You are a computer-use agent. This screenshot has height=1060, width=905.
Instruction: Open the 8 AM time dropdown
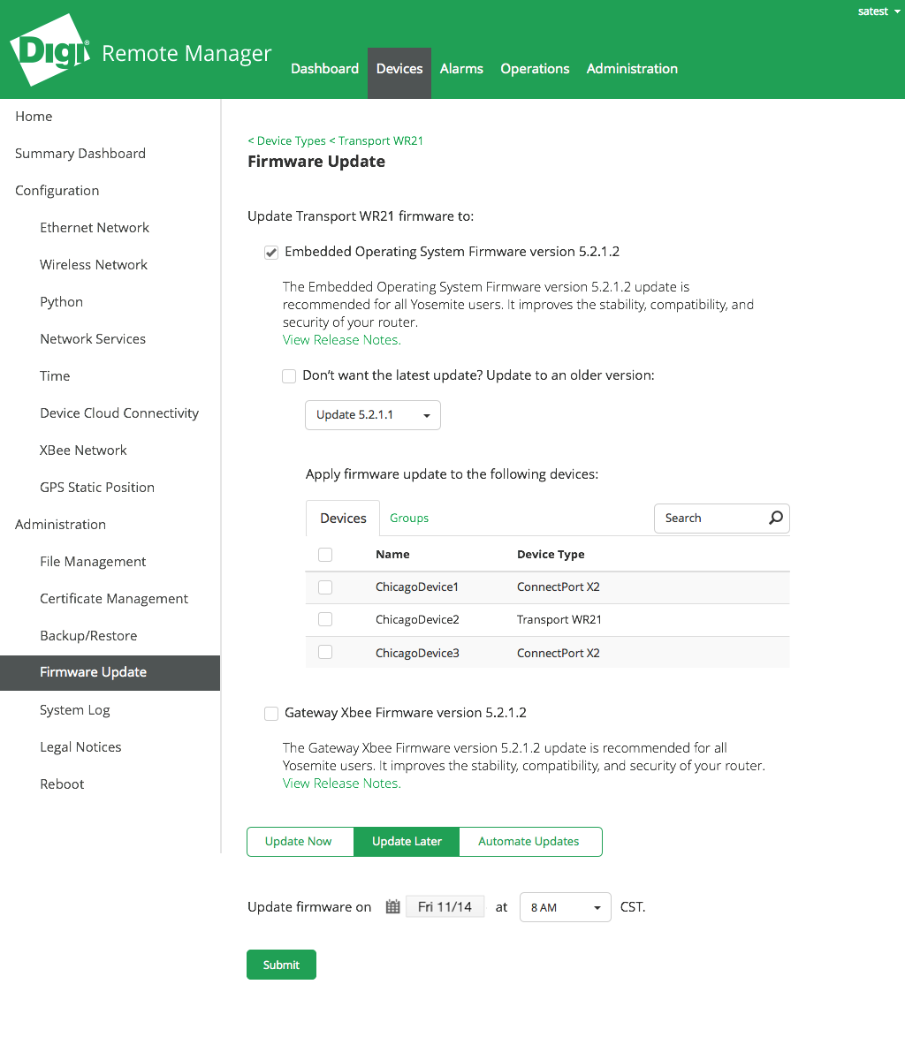pos(566,907)
